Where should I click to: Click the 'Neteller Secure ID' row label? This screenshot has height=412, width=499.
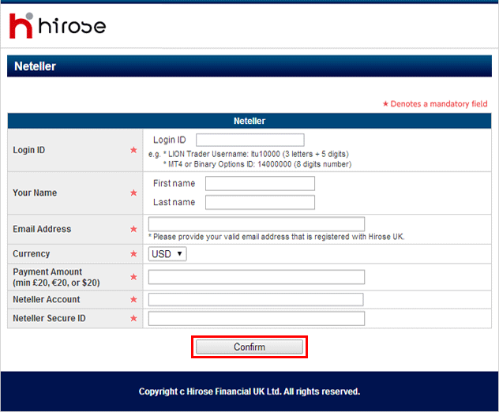[49, 318]
